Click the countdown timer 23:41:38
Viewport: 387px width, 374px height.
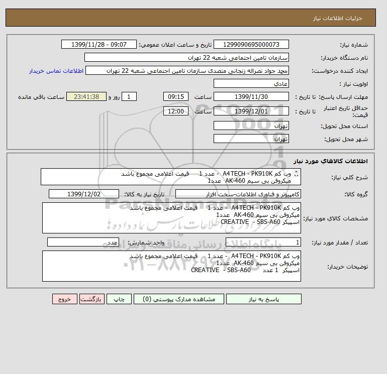86,97
